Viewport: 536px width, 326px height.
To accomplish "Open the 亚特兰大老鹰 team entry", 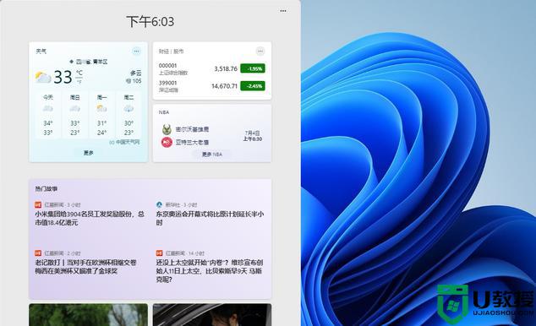I will (x=192, y=142).
